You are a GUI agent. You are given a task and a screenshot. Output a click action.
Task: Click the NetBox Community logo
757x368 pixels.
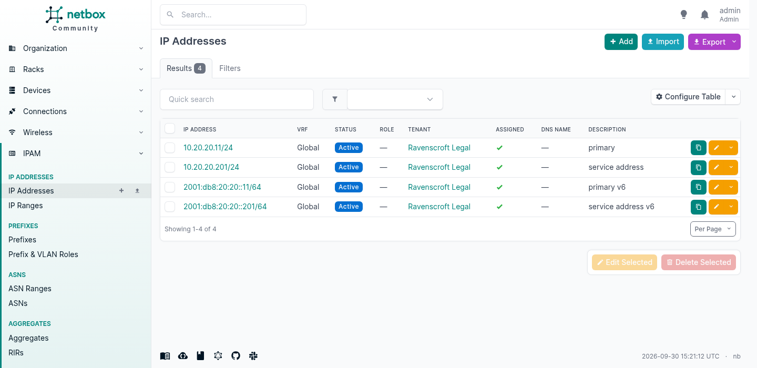click(75, 19)
